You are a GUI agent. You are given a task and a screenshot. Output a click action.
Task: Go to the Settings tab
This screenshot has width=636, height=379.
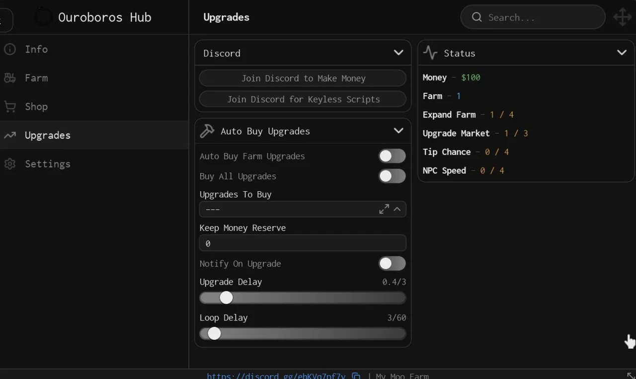[94, 164]
